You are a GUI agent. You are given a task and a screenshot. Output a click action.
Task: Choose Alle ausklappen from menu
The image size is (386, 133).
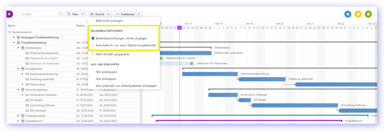(106, 72)
